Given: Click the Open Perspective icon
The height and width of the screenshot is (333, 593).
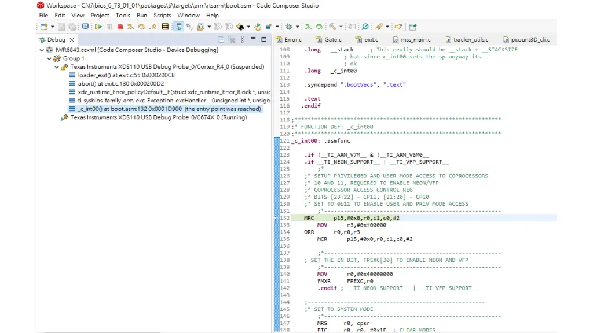Looking at the screenshot, I should point(413,27).
